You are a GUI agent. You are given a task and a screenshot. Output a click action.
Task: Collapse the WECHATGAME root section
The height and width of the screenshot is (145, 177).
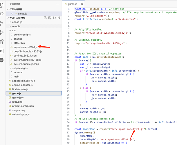click(8, 18)
